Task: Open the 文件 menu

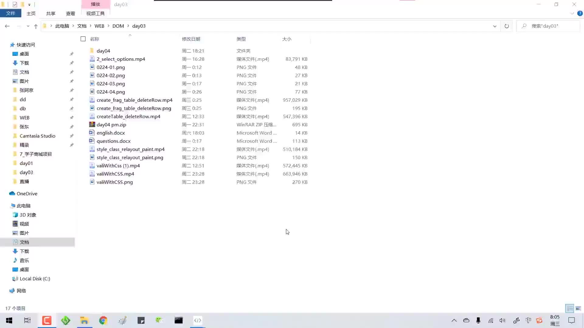Action: (11, 13)
